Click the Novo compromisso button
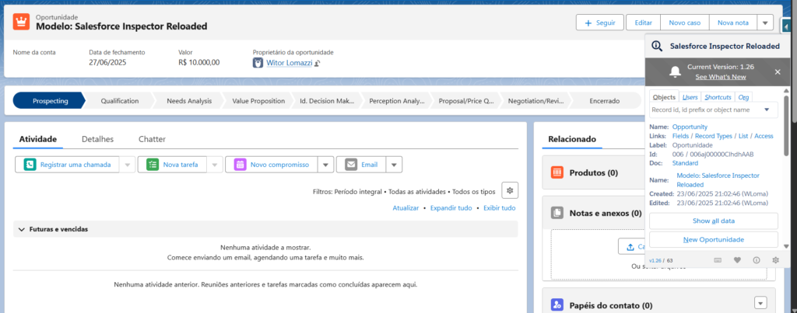Screen dimensions: 797x313 (x=272, y=165)
